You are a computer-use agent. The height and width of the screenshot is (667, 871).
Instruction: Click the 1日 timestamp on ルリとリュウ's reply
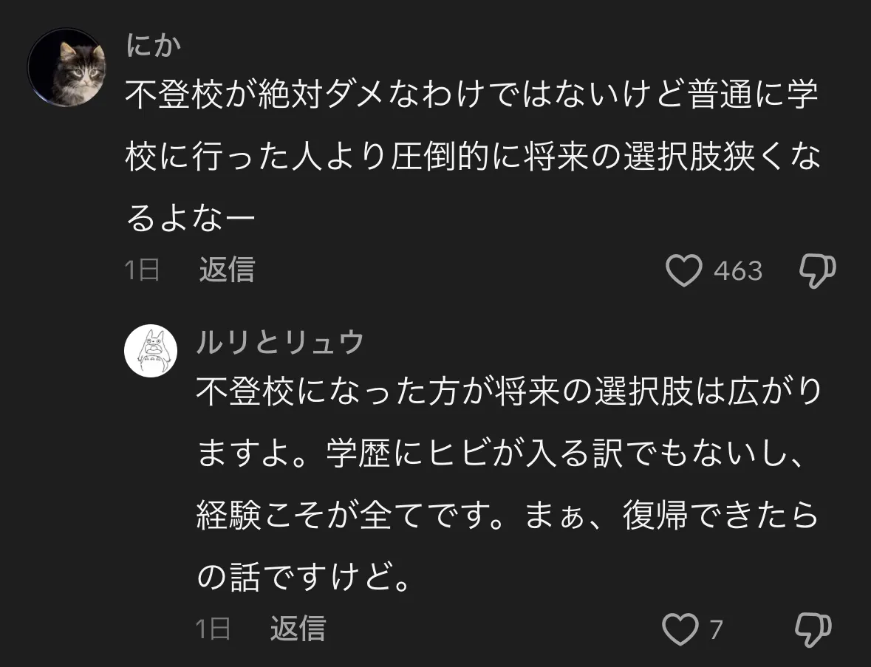[214, 629]
